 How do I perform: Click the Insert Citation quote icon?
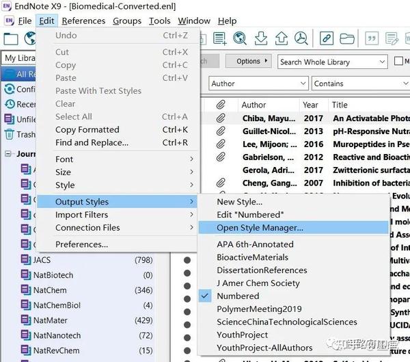pyautogui.click(x=372, y=38)
